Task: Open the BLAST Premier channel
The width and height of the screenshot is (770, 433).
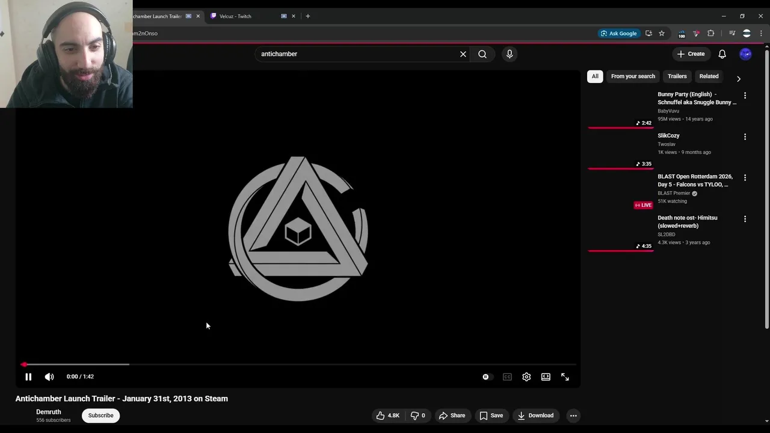Action: pos(674,194)
